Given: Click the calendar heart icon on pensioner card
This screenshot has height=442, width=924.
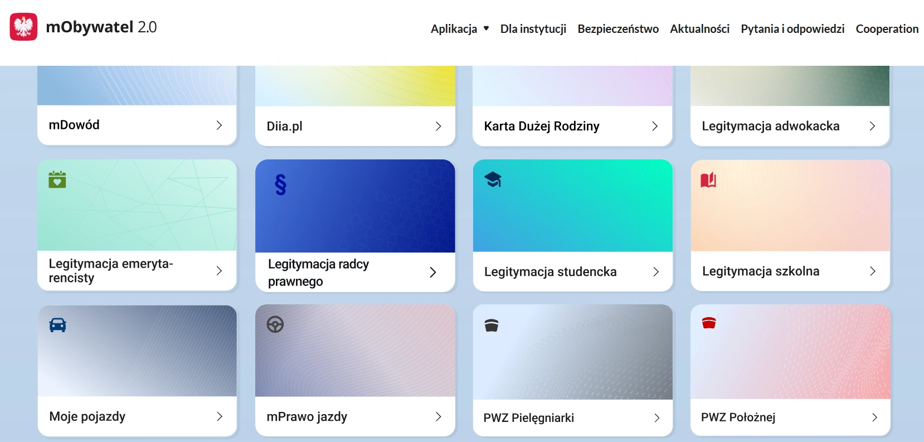Looking at the screenshot, I should click(x=57, y=179).
